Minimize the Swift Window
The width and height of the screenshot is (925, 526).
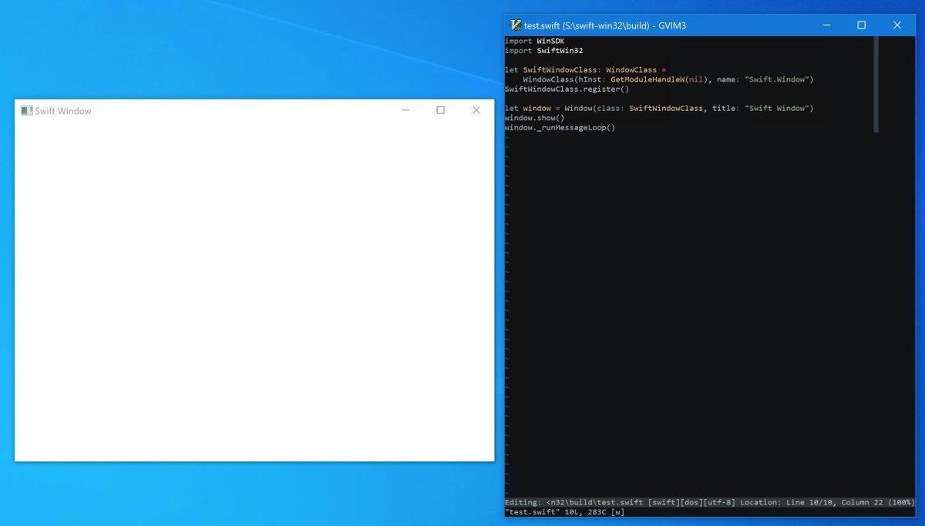click(405, 110)
